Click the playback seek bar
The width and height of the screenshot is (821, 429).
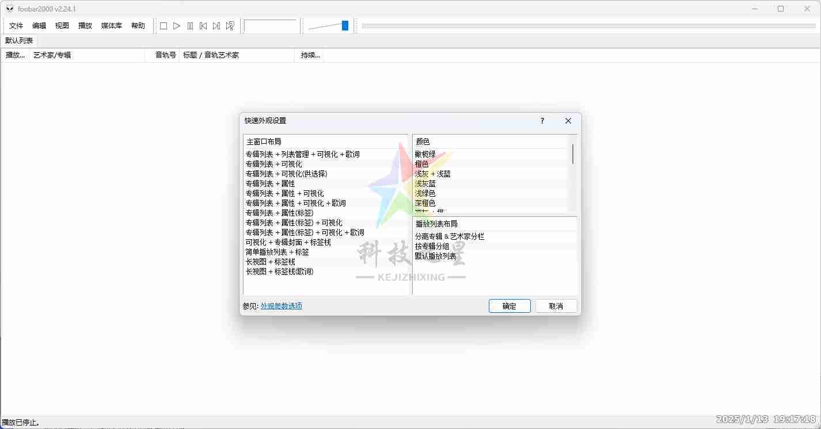587,26
